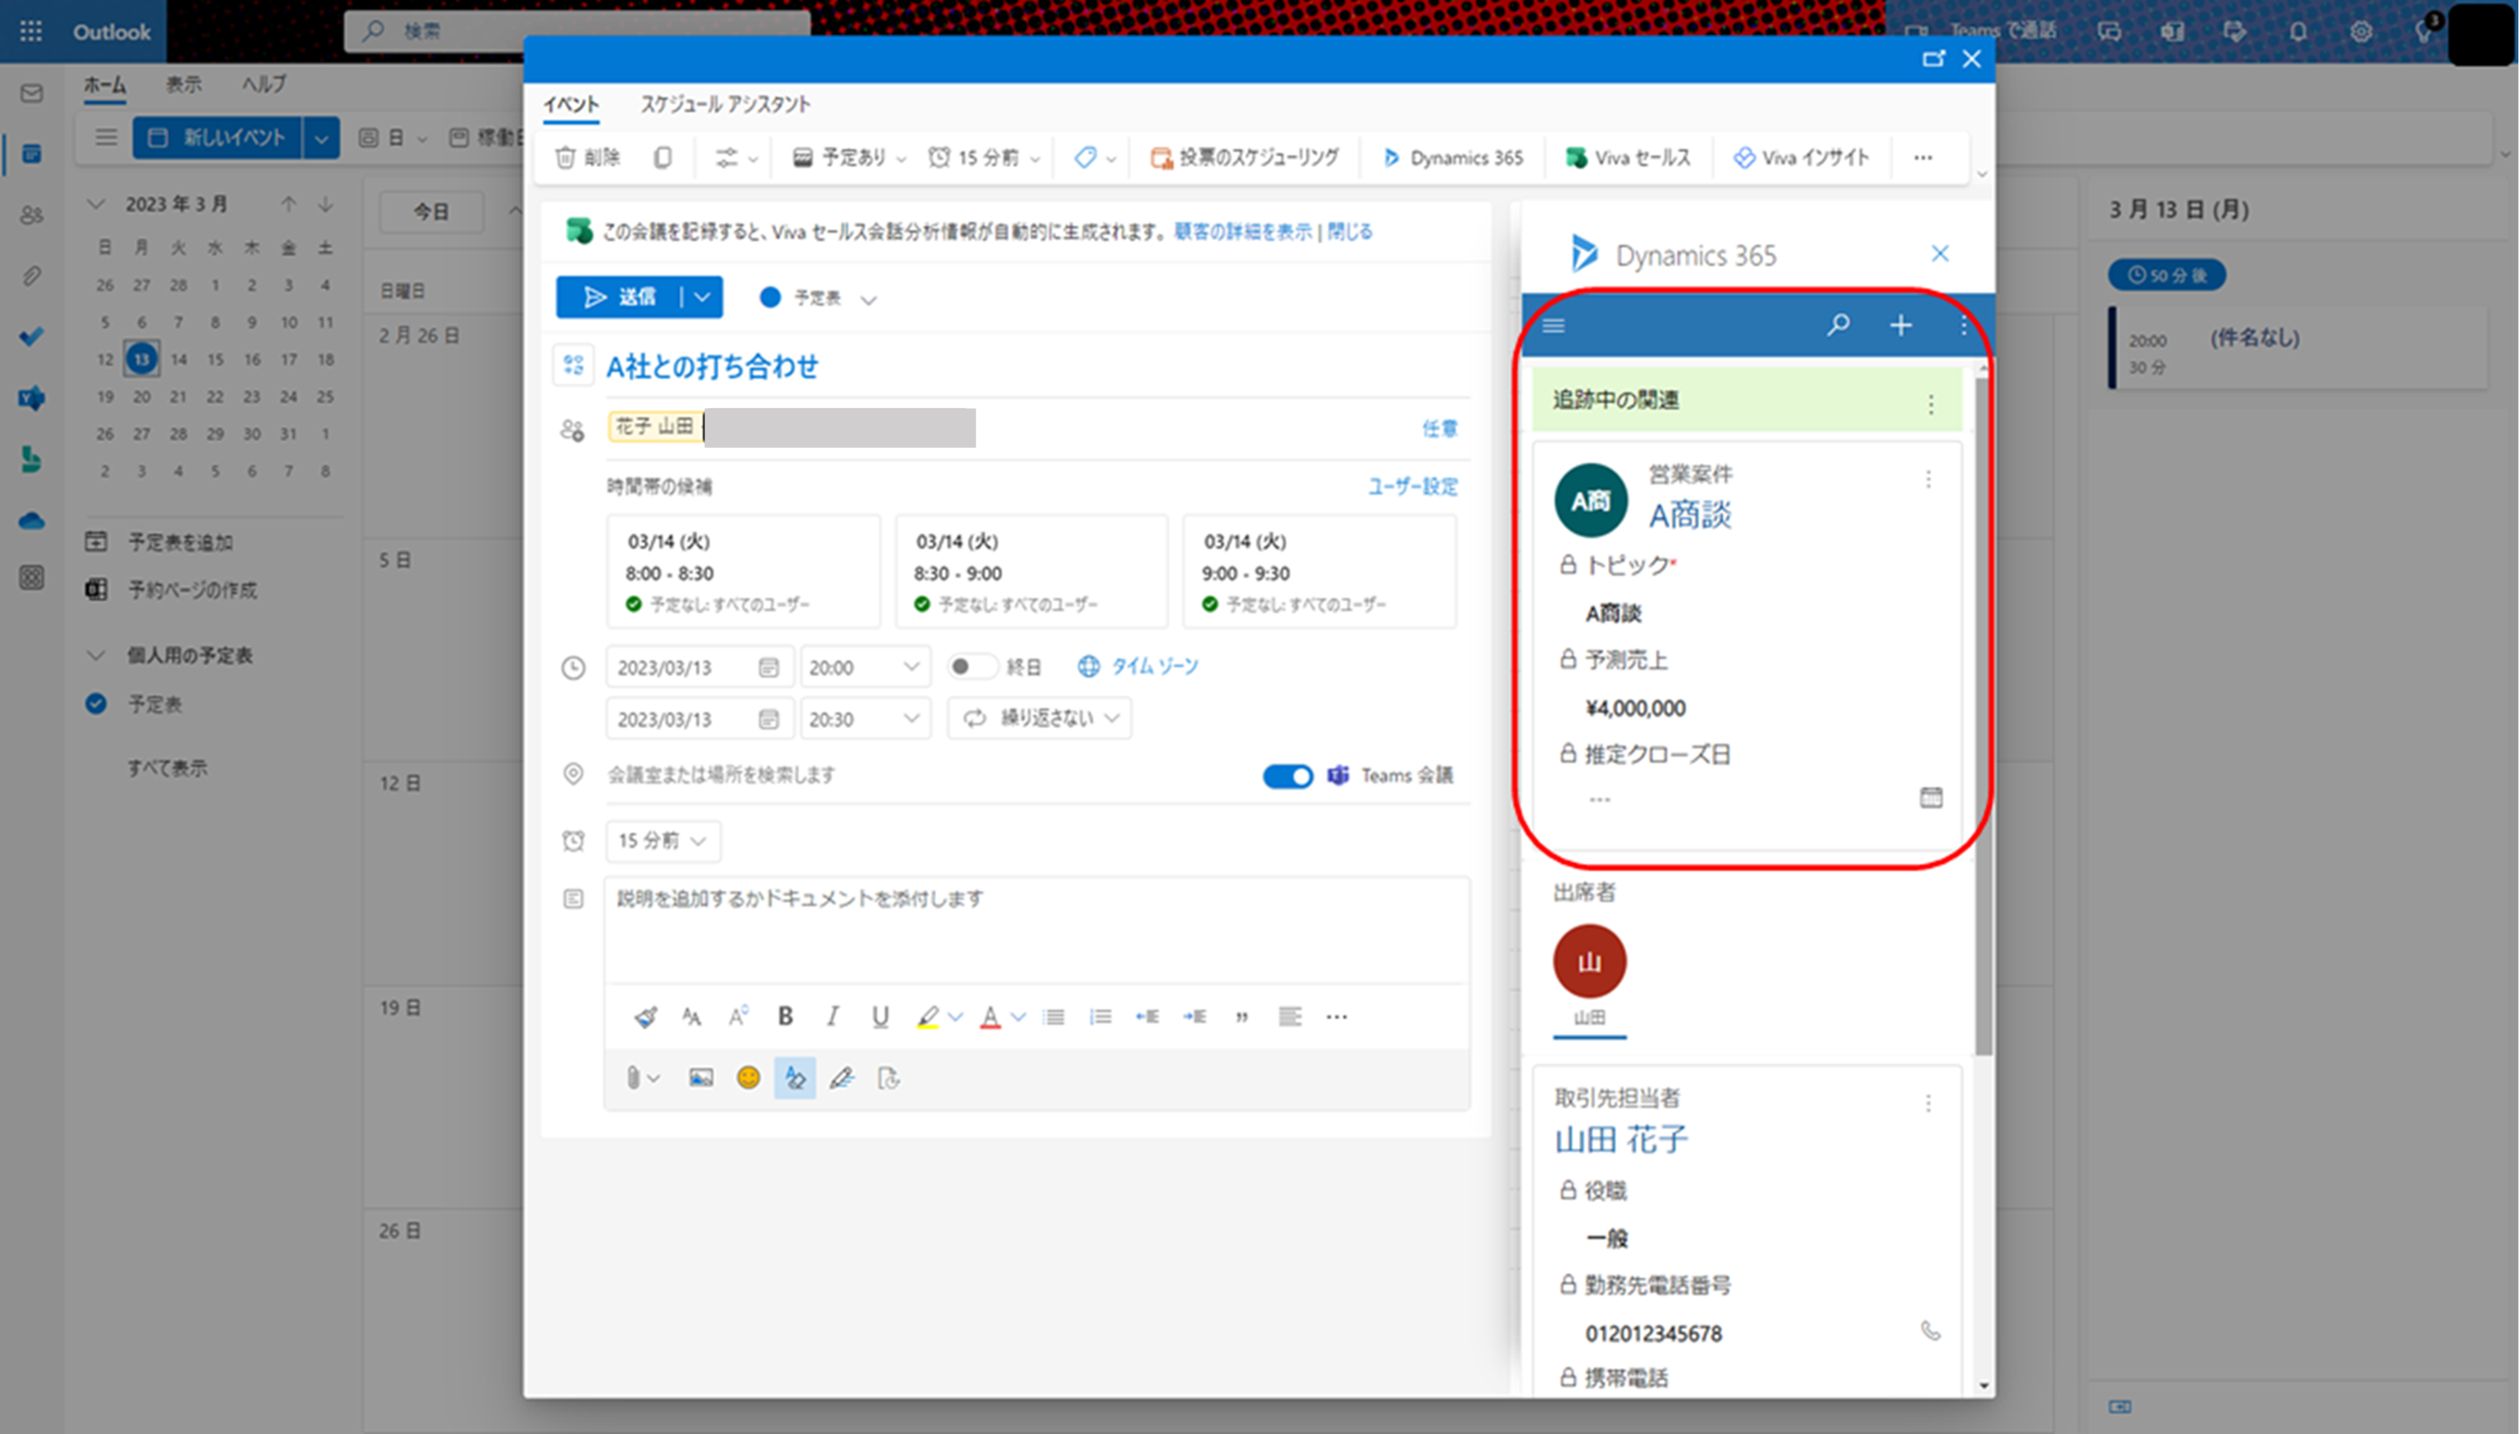Open the calendar picker for 推定クローズ日
Image resolution: width=2519 pixels, height=1434 pixels.
click(1931, 797)
